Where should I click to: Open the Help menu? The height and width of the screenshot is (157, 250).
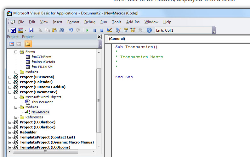167,22
